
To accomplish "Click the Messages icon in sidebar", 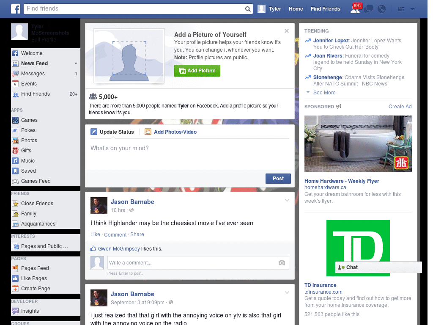I will coord(15,74).
